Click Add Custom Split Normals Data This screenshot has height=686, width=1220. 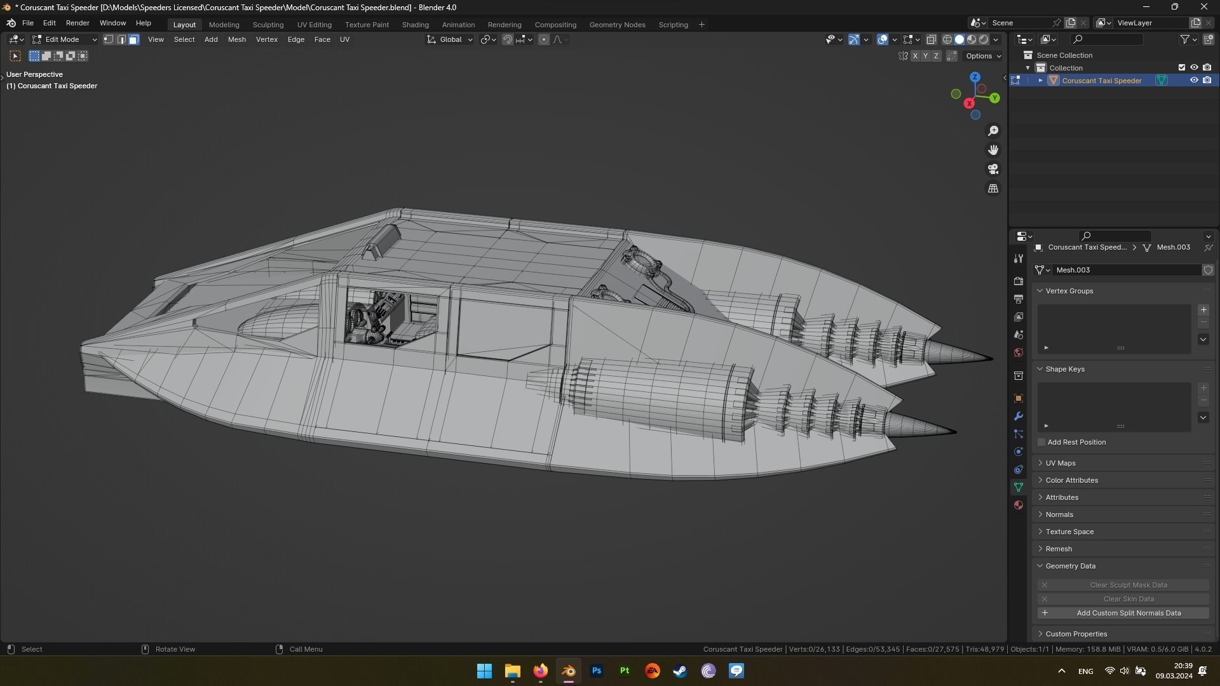[1123, 613]
